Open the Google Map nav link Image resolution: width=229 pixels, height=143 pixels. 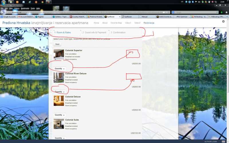(x=116, y=23)
